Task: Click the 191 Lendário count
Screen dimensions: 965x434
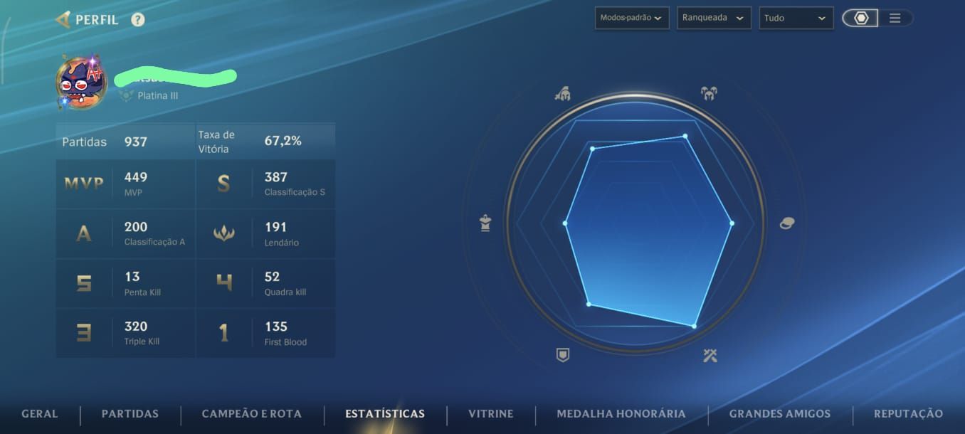Action: click(x=275, y=227)
